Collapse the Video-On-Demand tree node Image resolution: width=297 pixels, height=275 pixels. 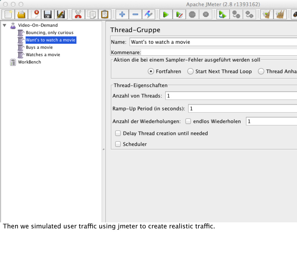(5, 25)
